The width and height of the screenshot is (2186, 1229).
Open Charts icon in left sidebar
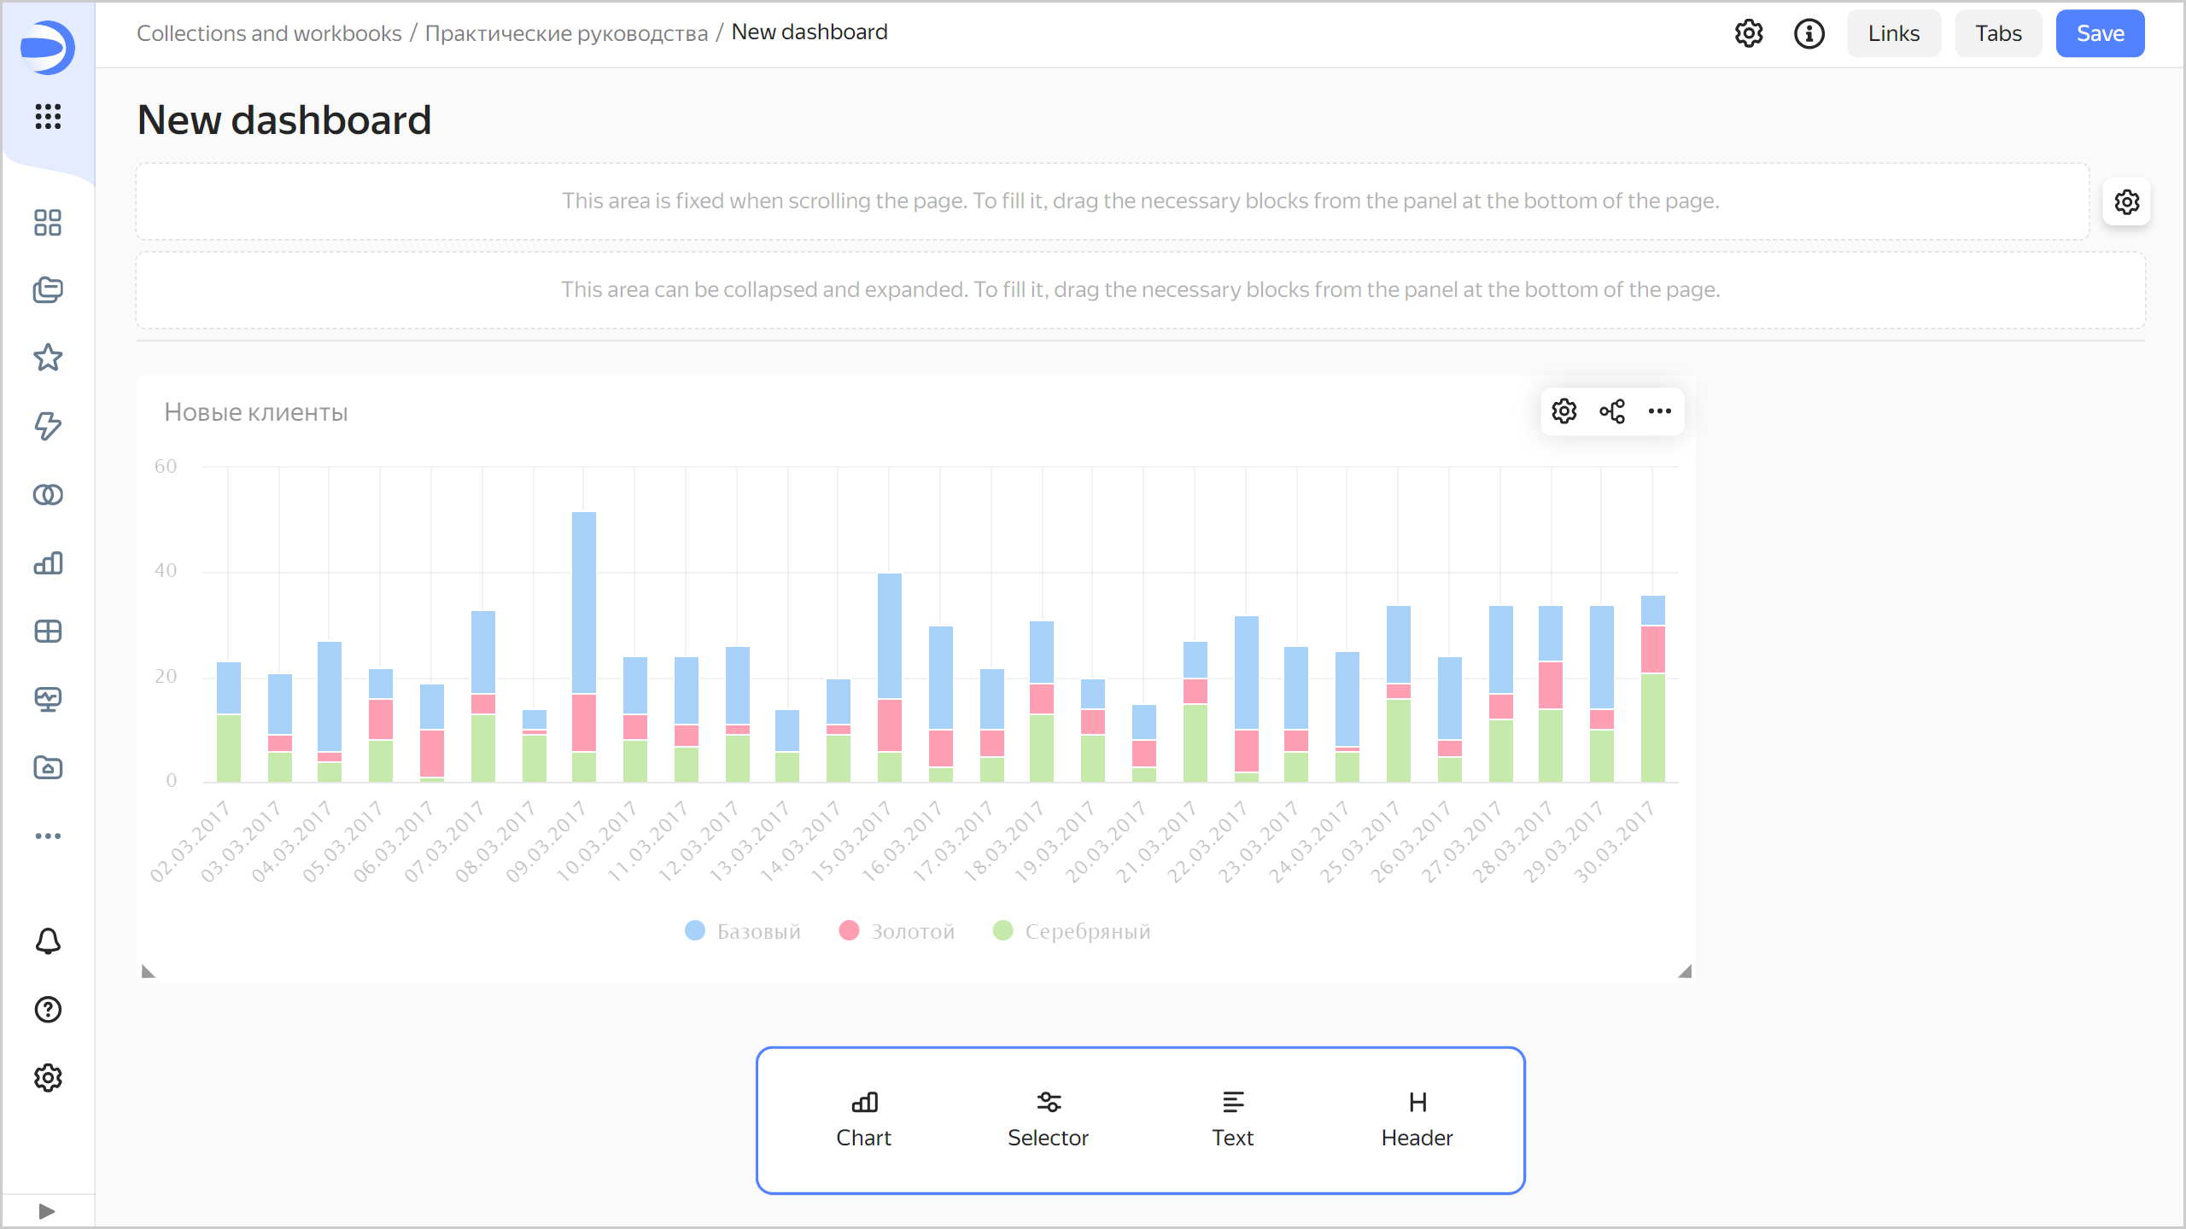(48, 563)
